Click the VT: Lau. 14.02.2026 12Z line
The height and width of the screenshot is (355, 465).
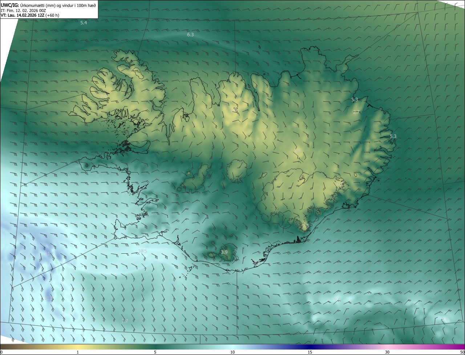point(30,15)
